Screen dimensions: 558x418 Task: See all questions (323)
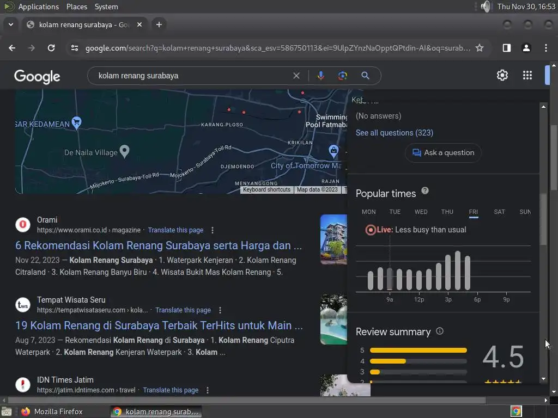[x=395, y=133]
